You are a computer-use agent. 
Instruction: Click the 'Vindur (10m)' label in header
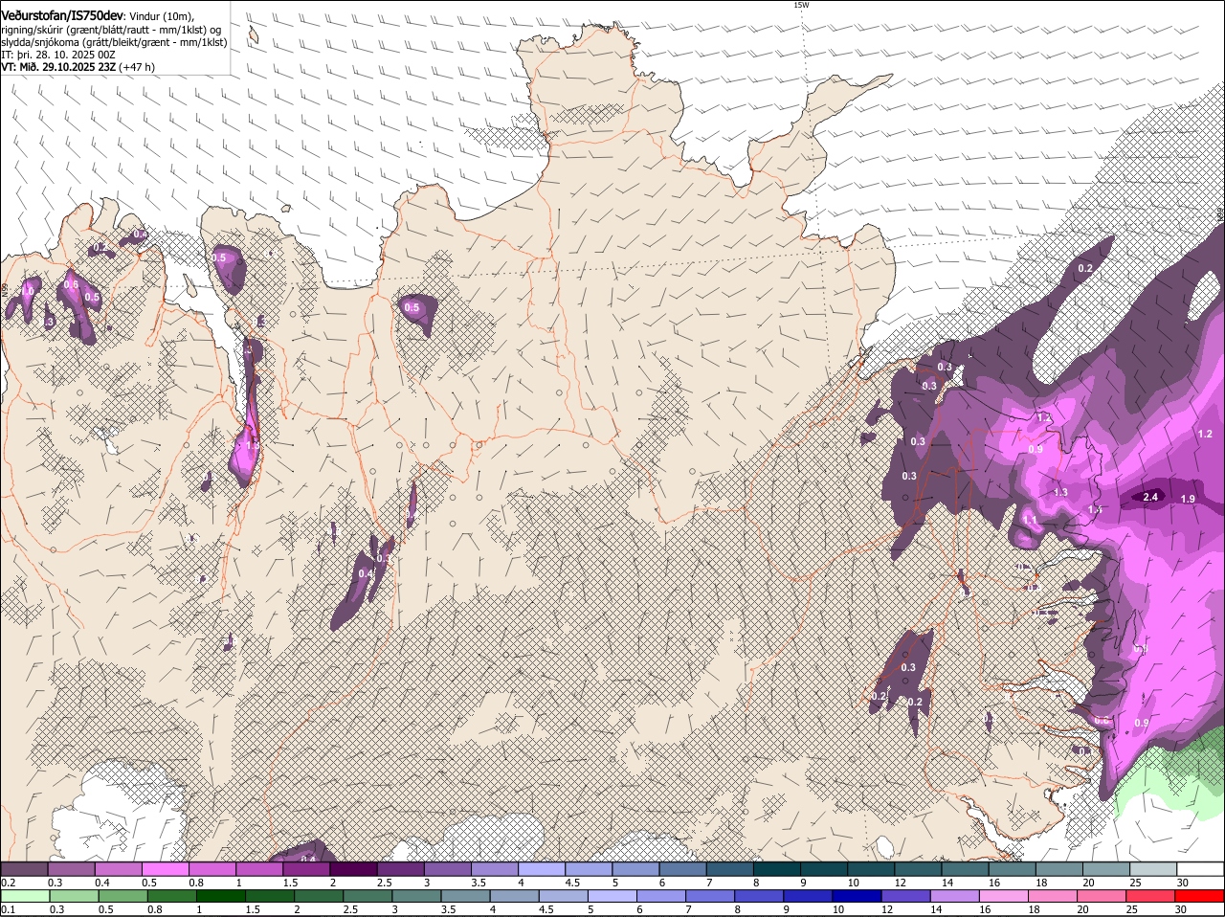tap(161, 16)
